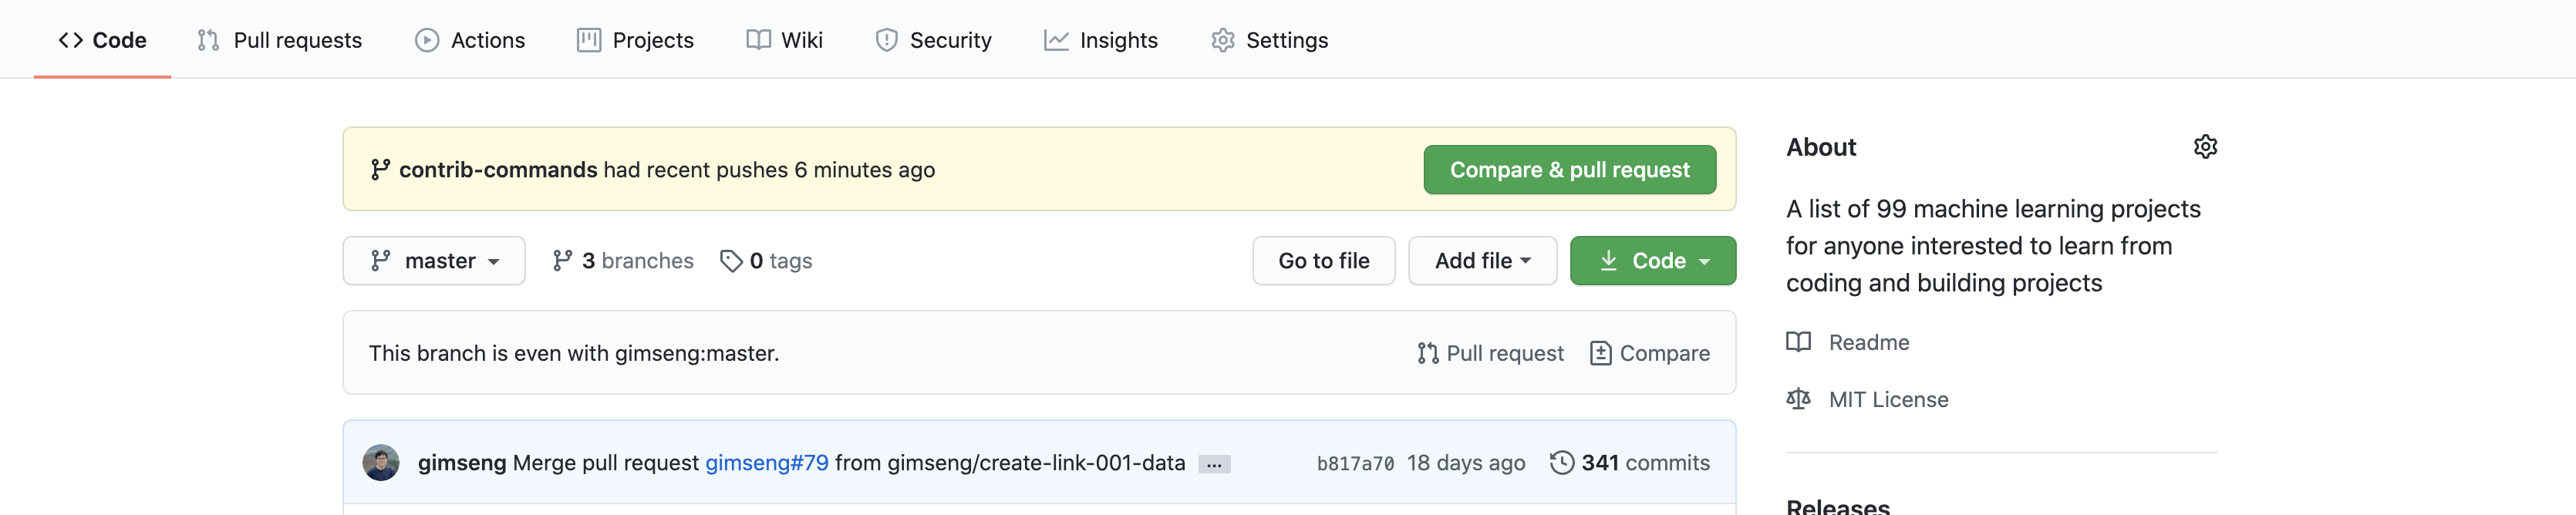The width and height of the screenshot is (2576, 515).
Task: Open the Add file dropdown
Action: coord(1482,261)
